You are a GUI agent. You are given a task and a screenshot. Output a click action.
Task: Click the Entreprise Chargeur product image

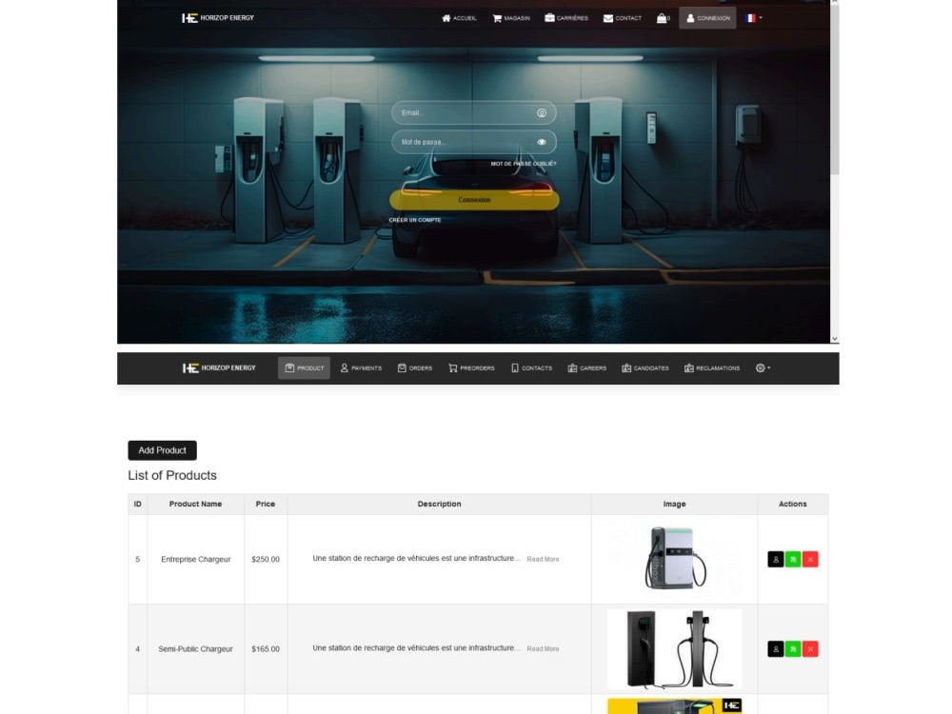tap(675, 559)
